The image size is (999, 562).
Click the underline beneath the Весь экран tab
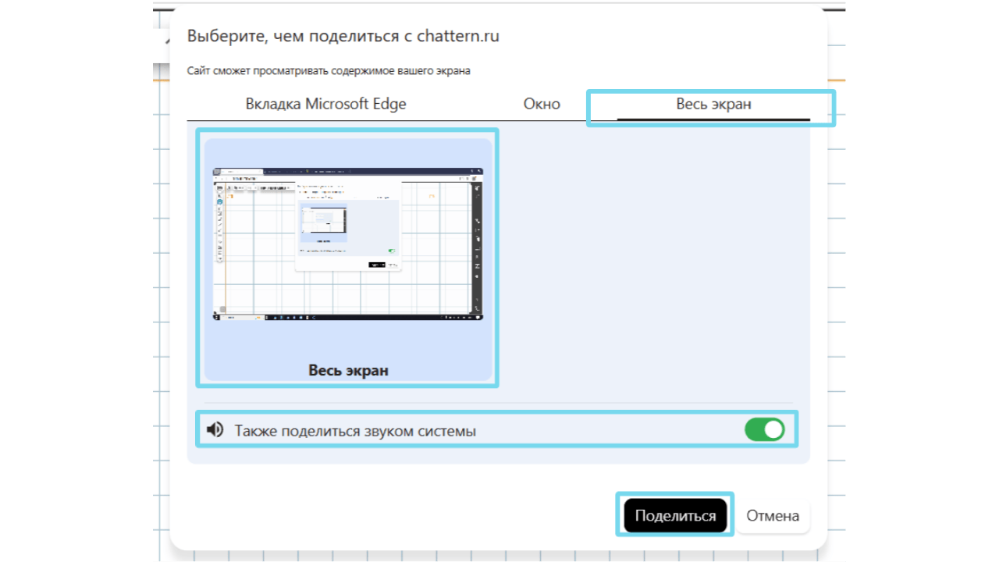[713, 119]
